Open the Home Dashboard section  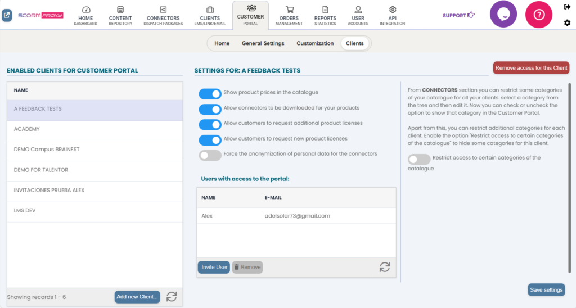point(85,16)
